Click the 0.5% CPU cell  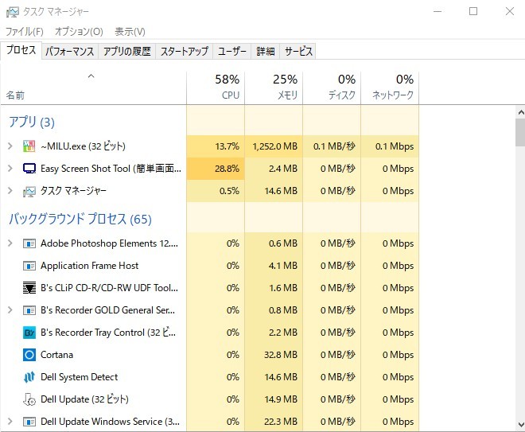coord(216,191)
